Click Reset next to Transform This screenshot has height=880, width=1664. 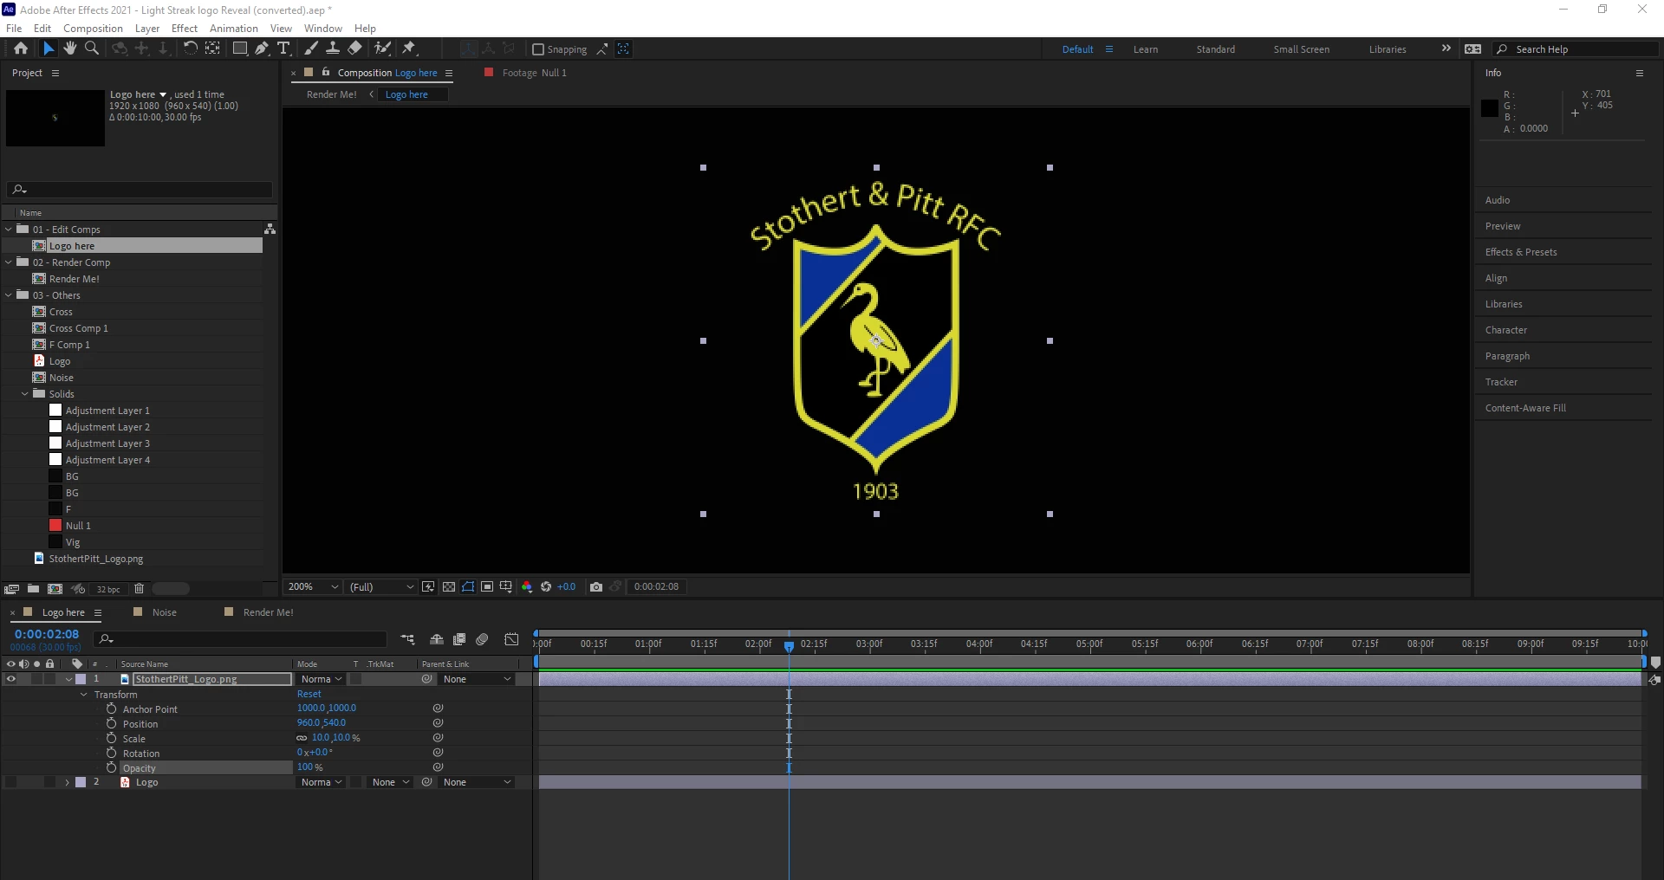coord(309,694)
